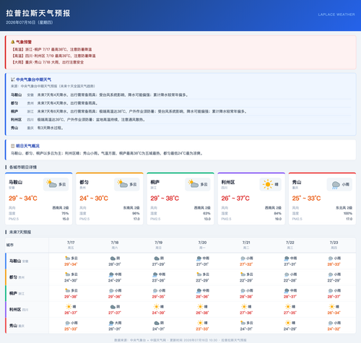This screenshot has height=343, width=361.
Task: Click 东南风 2级 wind value on 都匀 card
Action: 131,208
